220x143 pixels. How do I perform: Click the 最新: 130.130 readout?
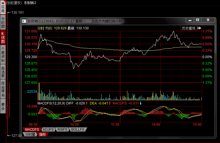(78, 28)
